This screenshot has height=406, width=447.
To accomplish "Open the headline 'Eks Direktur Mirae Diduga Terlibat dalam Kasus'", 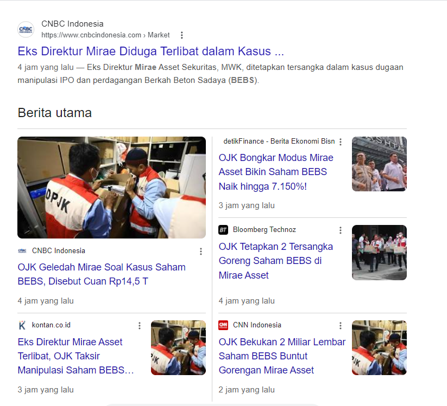I will click(x=150, y=51).
